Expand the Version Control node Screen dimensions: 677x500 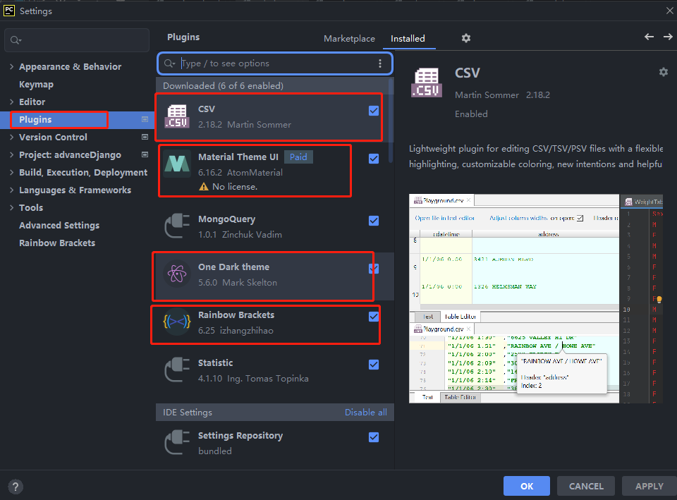11,137
